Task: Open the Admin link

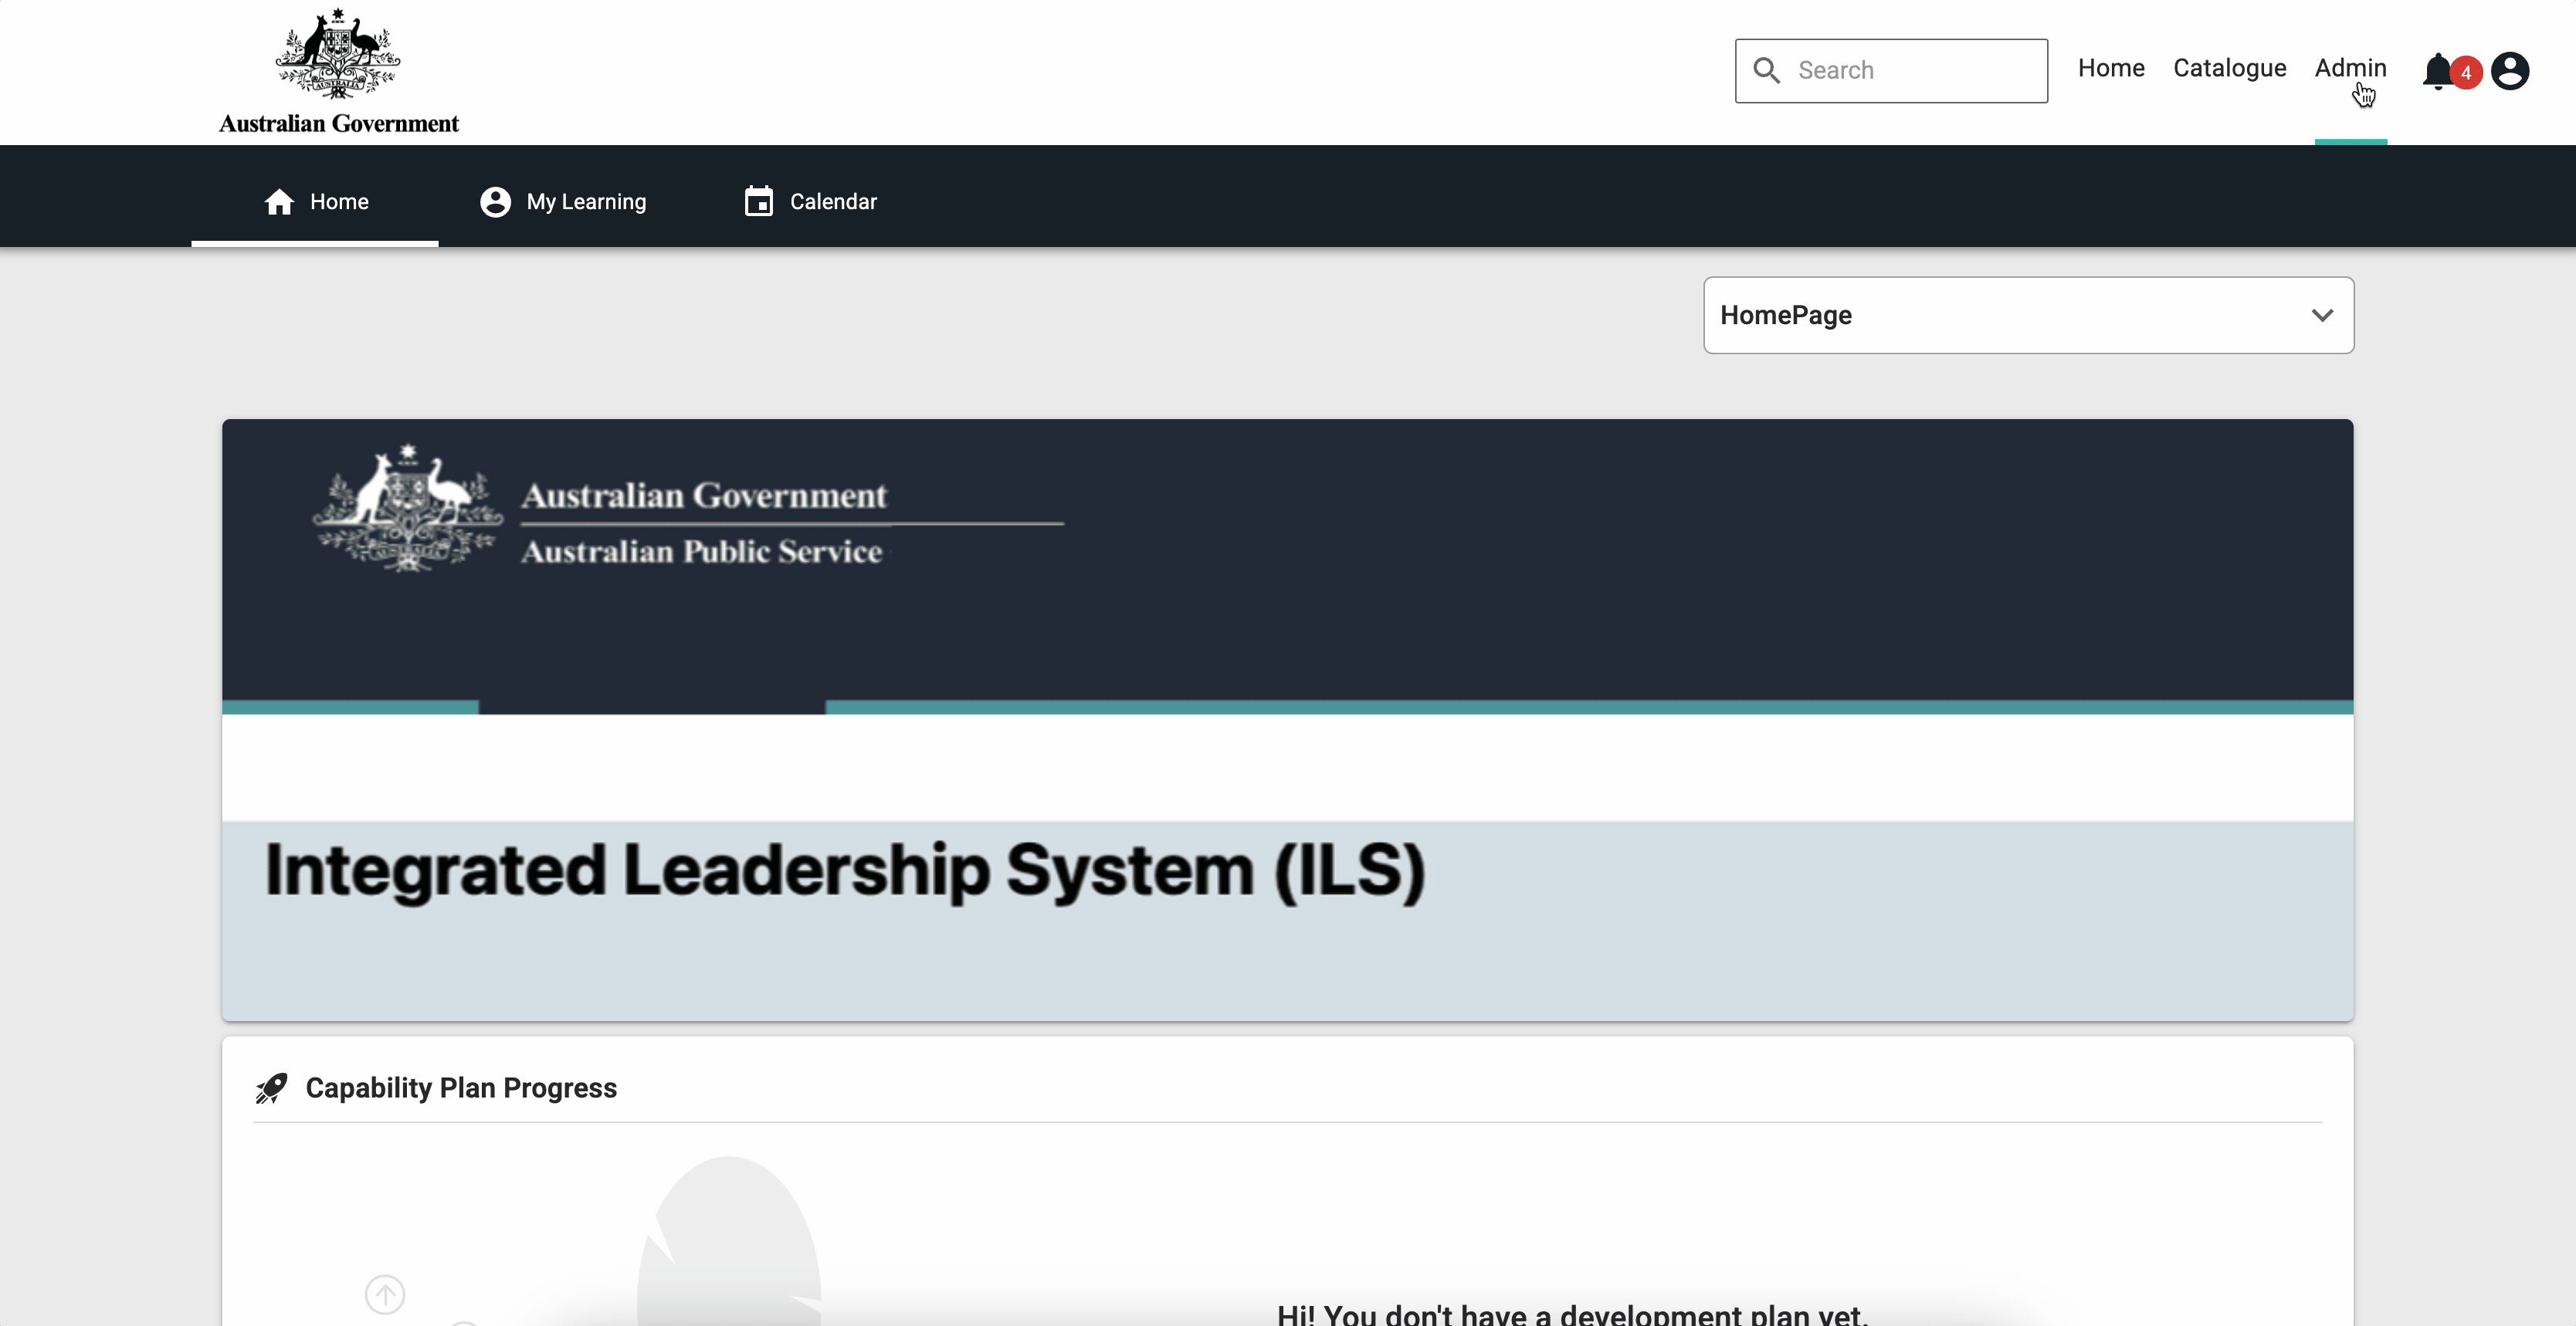Action: [2350, 68]
